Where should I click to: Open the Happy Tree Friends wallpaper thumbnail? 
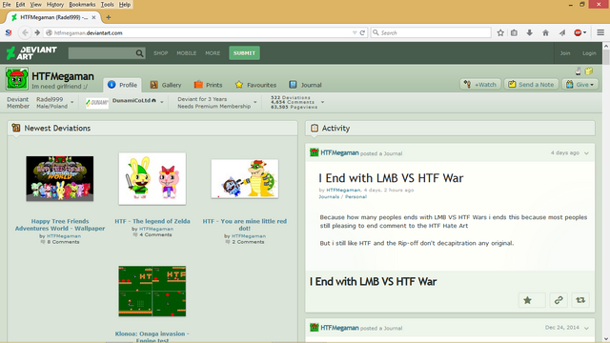59,178
